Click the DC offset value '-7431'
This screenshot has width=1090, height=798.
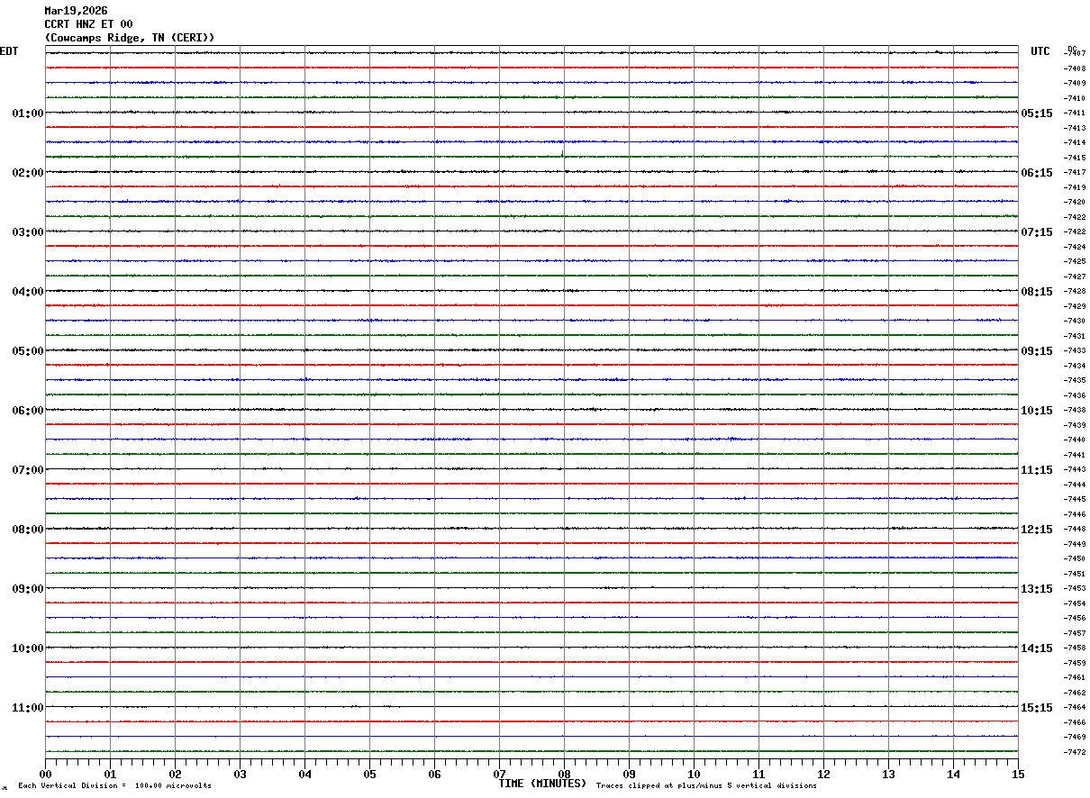[x=1075, y=336]
